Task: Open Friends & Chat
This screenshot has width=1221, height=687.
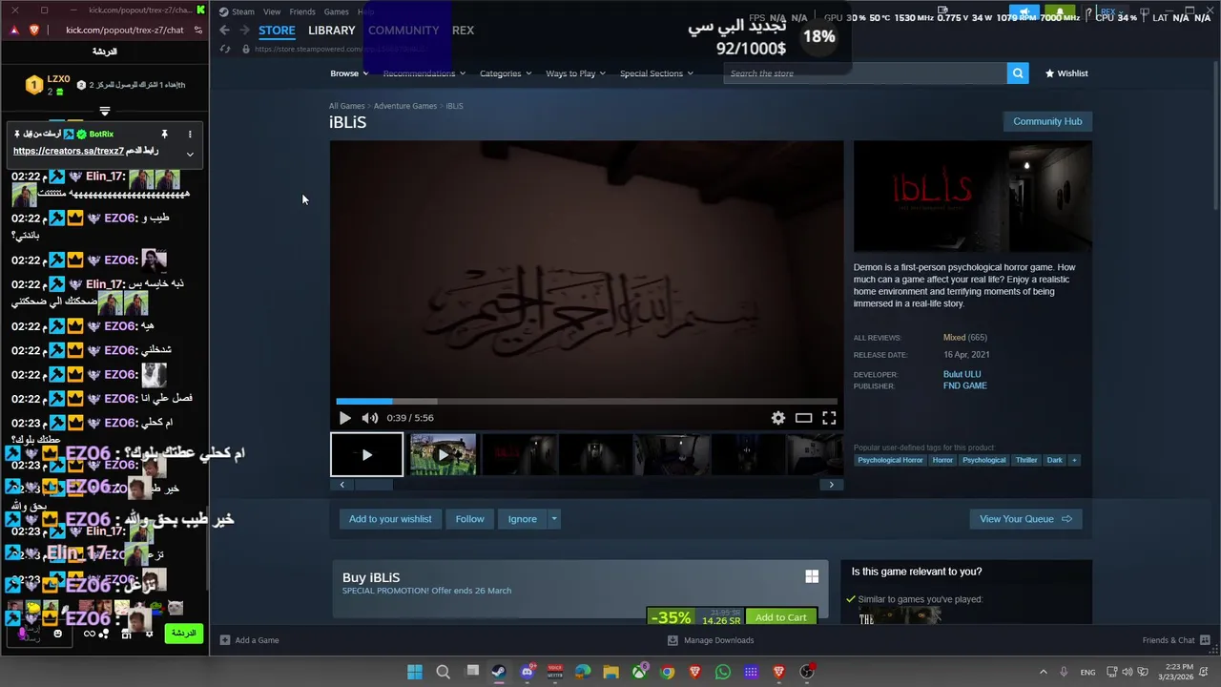Action: pyautogui.click(x=1177, y=640)
